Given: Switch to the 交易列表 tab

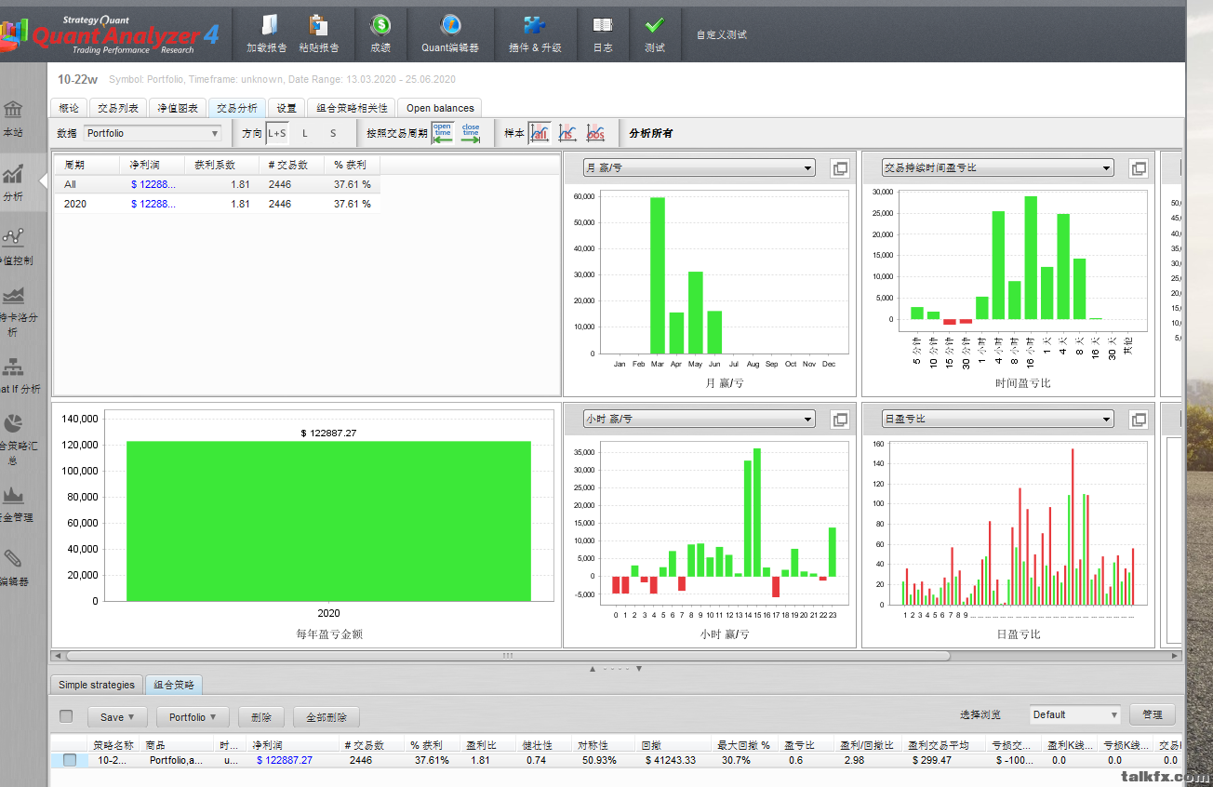Looking at the screenshot, I should click(118, 108).
